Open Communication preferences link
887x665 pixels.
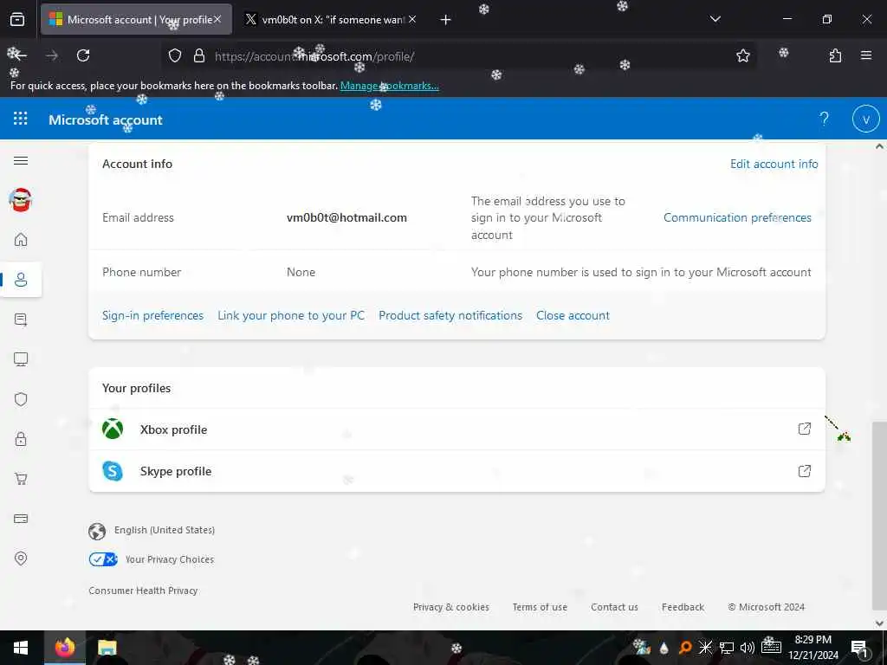pos(737,217)
